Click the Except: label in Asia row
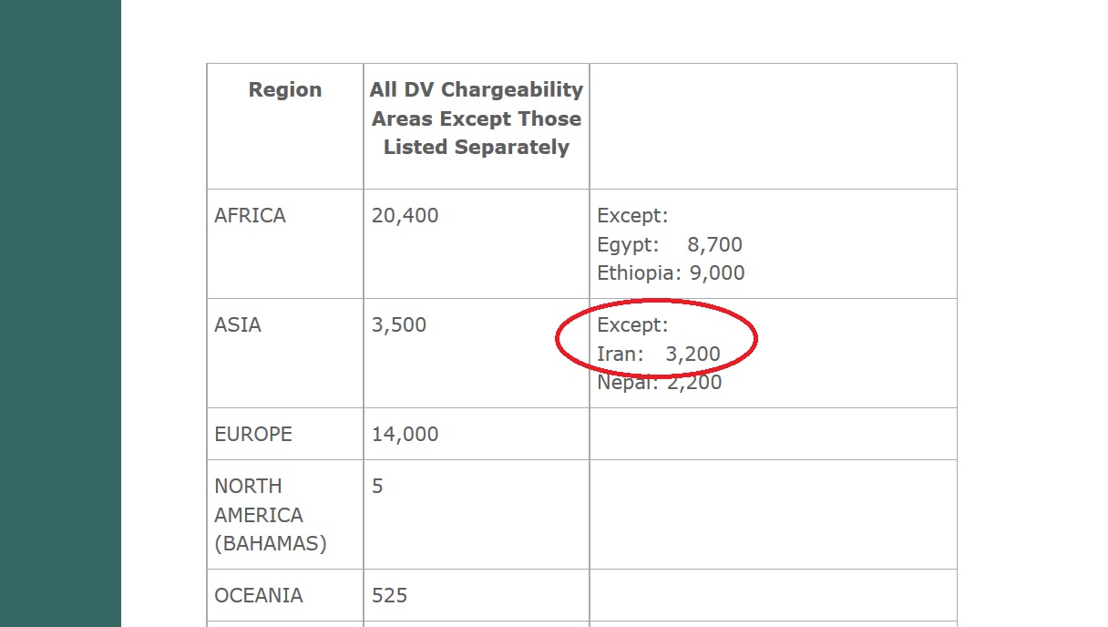This screenshot has width=1108, height=627. click(632, 325)
